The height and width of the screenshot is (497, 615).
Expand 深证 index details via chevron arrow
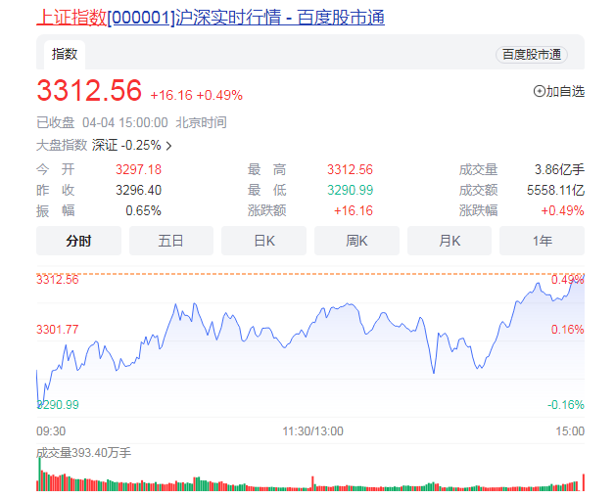click(169, 146)
